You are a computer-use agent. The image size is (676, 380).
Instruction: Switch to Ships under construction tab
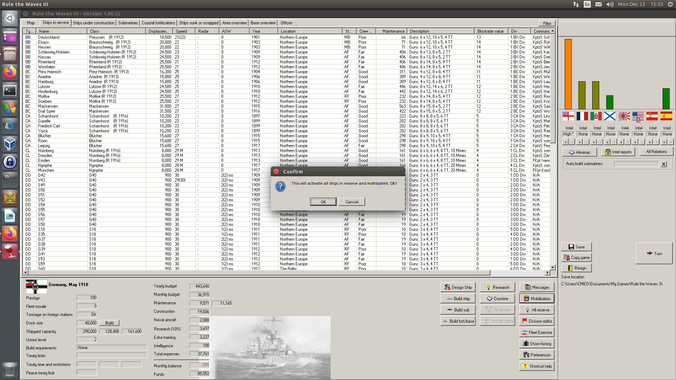[93, 23]
